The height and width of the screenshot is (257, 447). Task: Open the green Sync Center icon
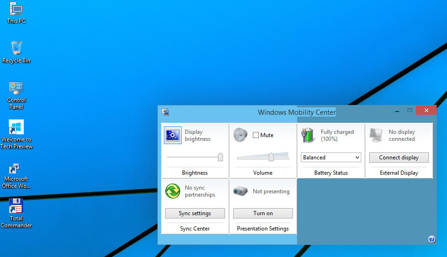pyautogui.click(x=173, y=191)
